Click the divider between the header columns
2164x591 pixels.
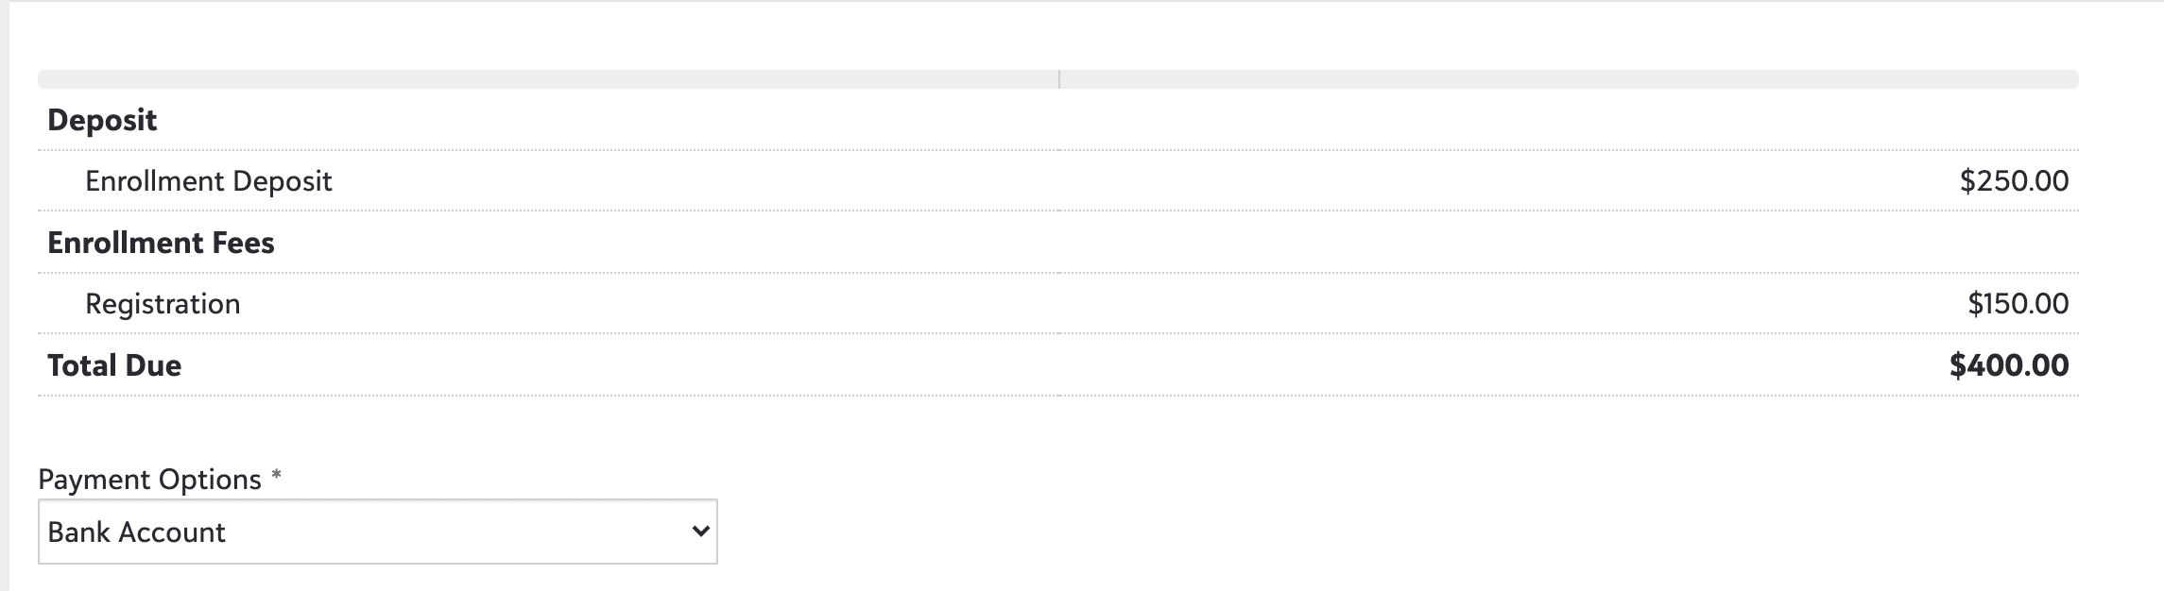pos(1059,79)
